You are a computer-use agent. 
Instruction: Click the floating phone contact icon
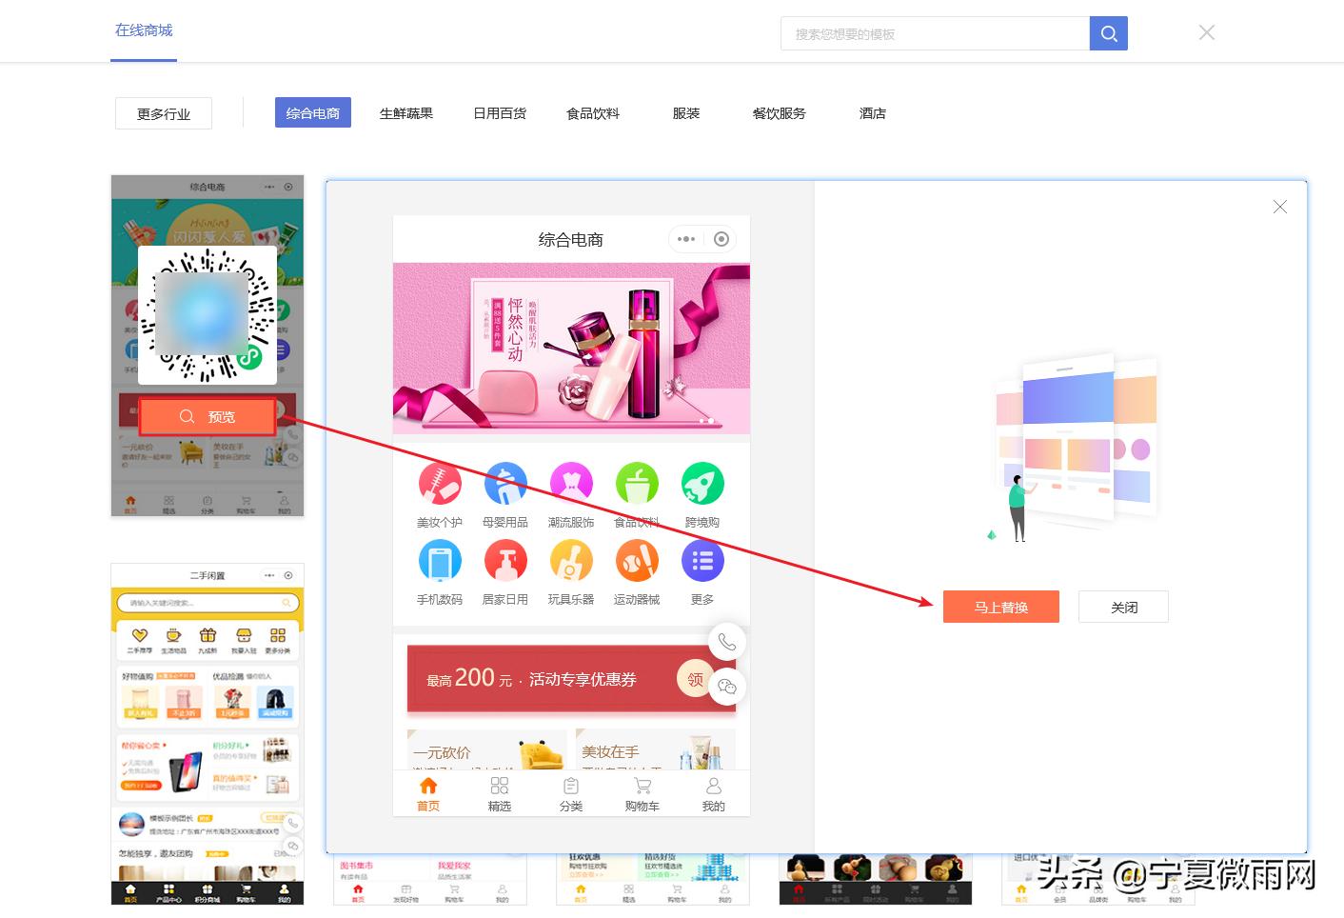[726, 642]
